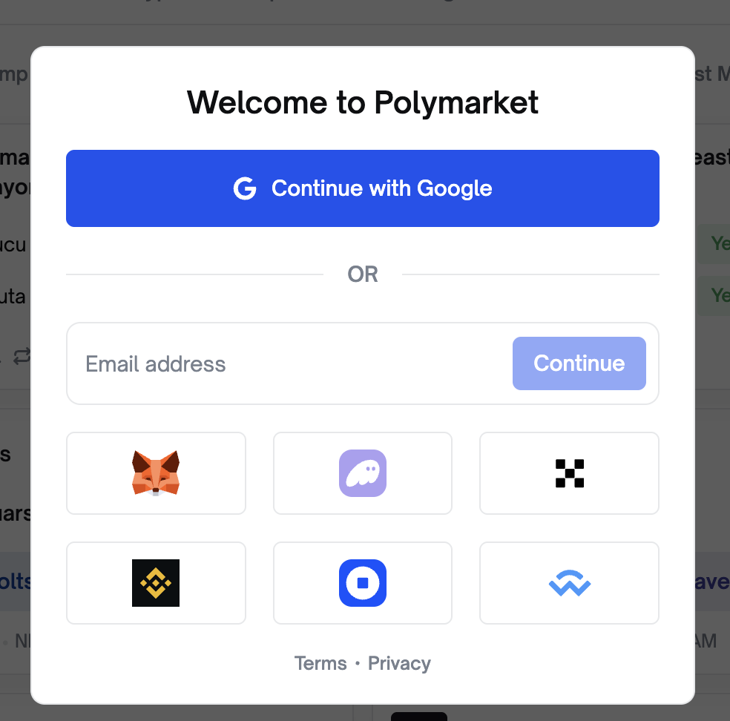
Task: Sign in using Continue with Google
Action: pos(363,188)
